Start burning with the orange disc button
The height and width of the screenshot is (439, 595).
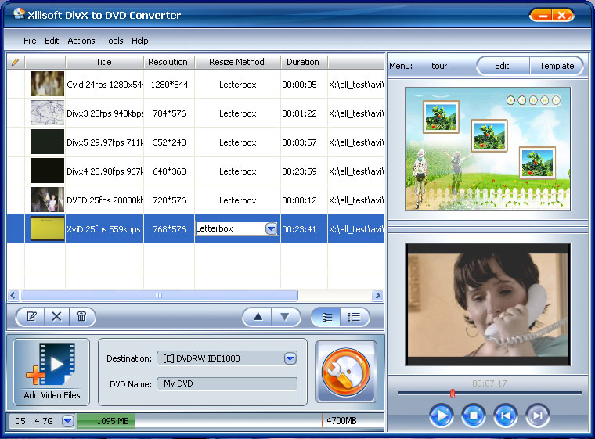(346, 372)
